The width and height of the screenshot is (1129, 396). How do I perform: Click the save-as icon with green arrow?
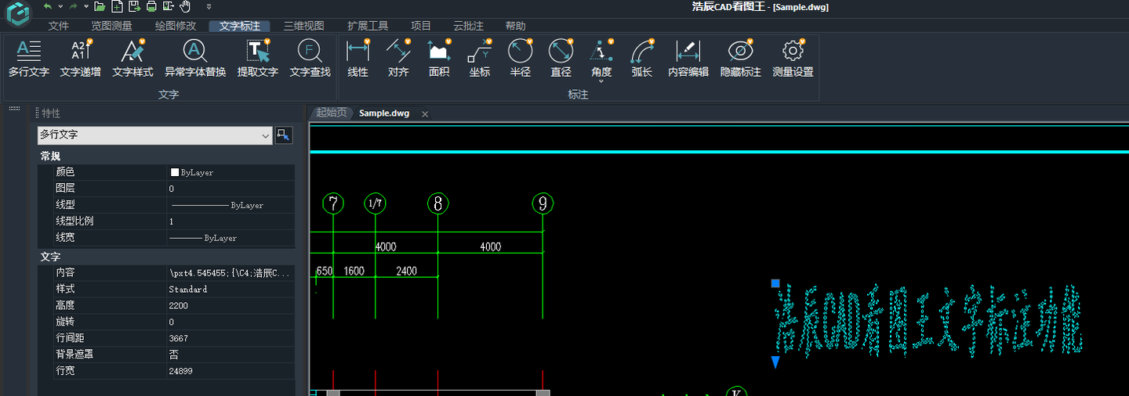click(134, 6)
